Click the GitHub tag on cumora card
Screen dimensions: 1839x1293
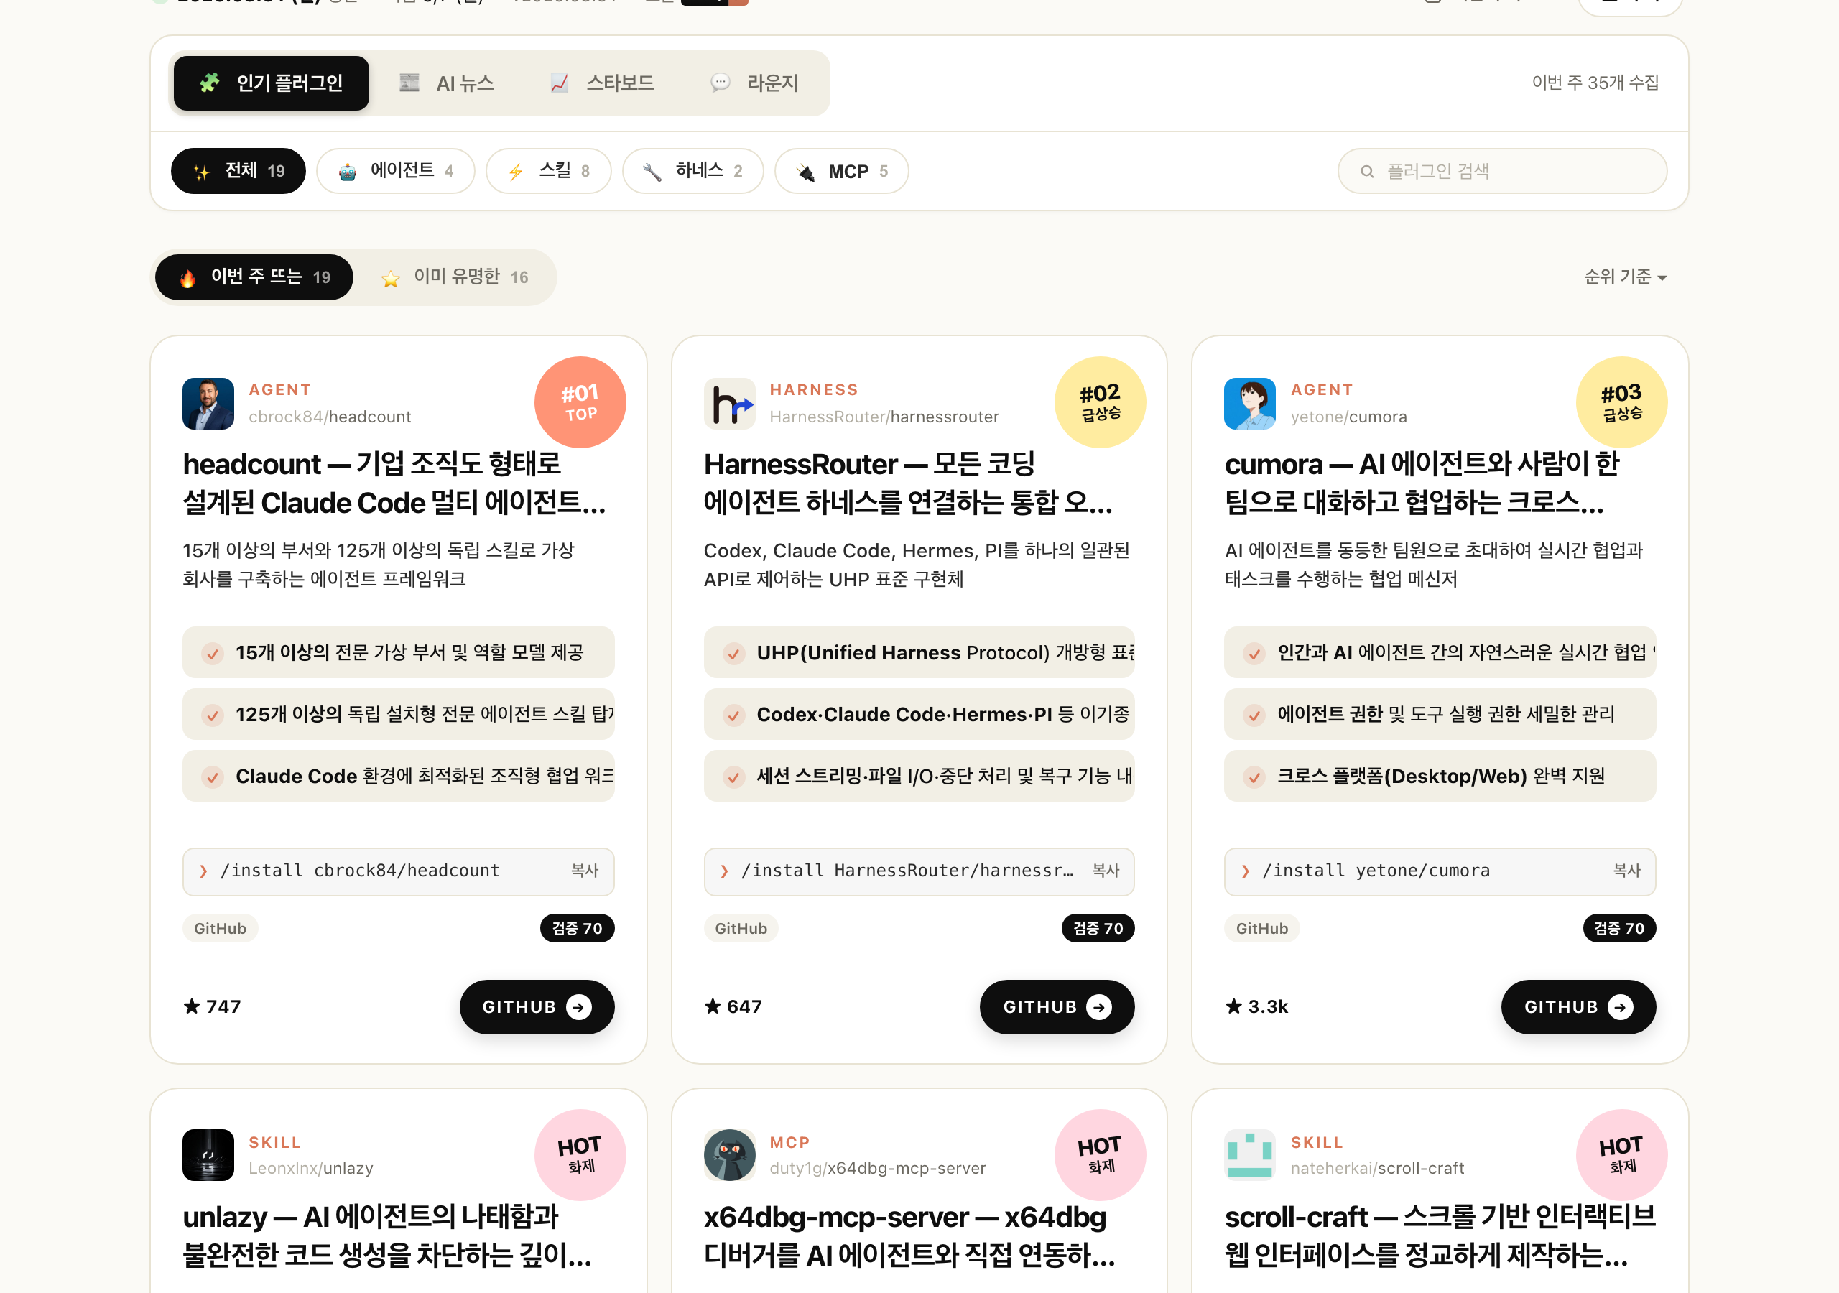click(x=1262, y=929)
